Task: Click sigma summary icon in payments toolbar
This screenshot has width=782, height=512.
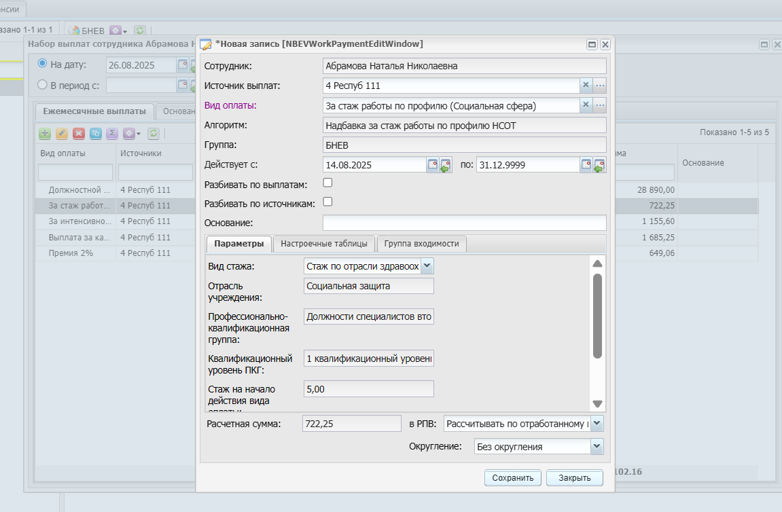Action: click(112, 133)
